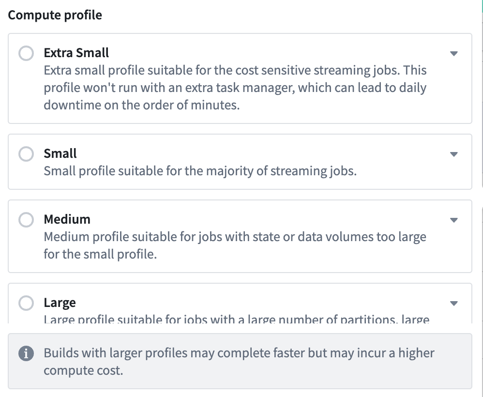Expand the Small profile details arrow
Screen dimensions: 483x397
pyautogui.click(x=454, y=154)
